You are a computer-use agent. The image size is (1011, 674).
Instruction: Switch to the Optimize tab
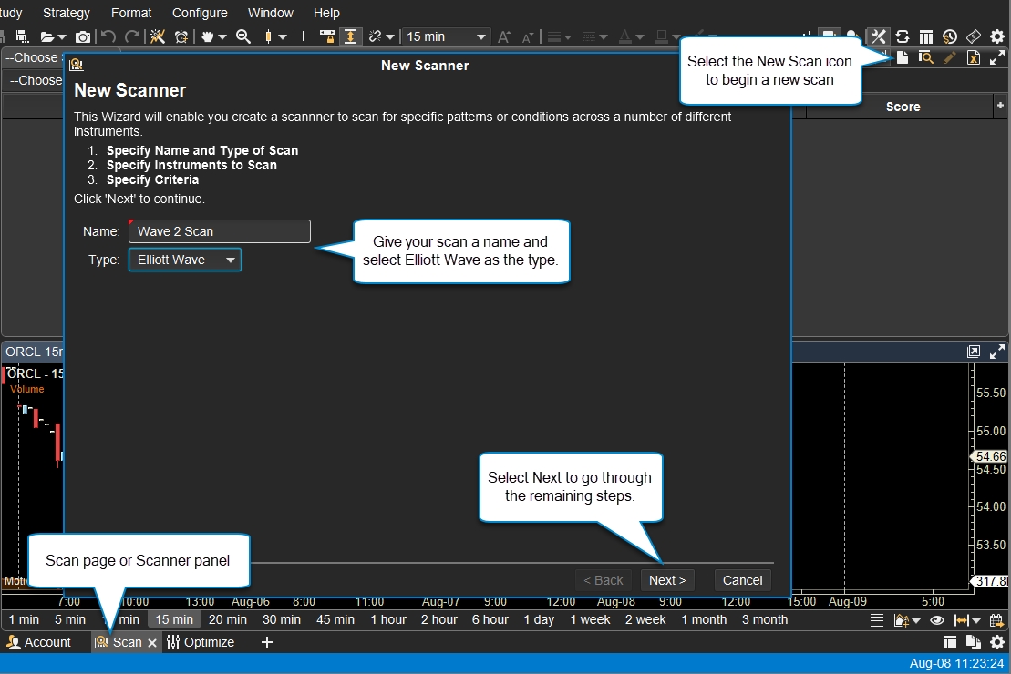pyautogui.click(x=201, y=642)
